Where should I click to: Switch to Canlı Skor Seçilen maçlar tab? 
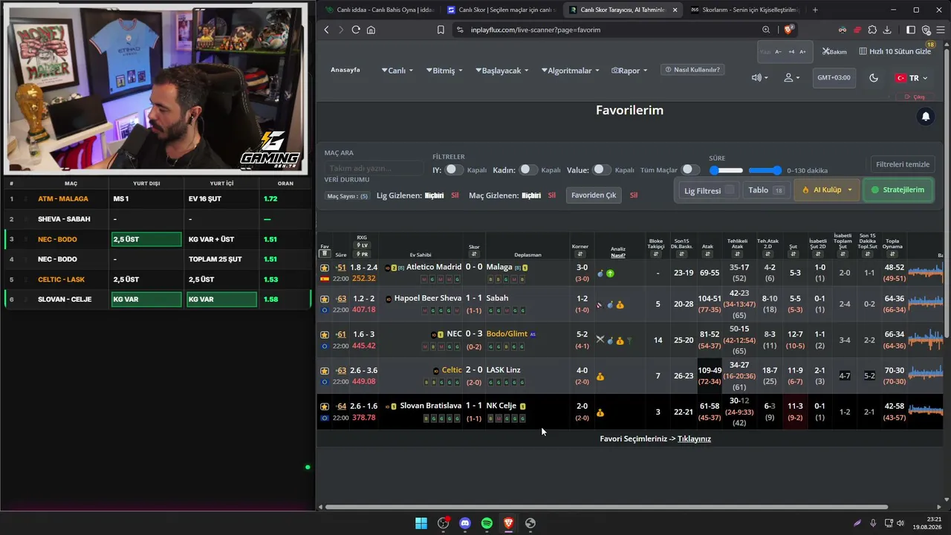point(501,10)
